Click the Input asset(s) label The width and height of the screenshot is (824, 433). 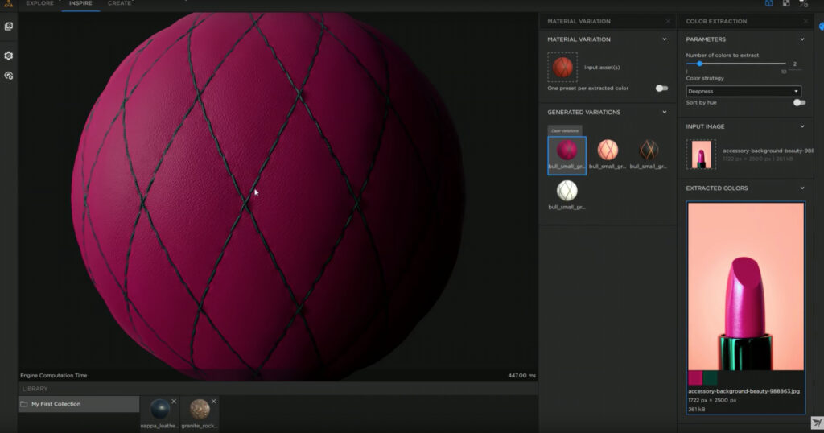click(x=602, y=68)
